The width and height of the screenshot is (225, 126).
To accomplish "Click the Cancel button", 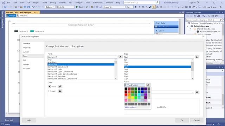I will point(197,120).
